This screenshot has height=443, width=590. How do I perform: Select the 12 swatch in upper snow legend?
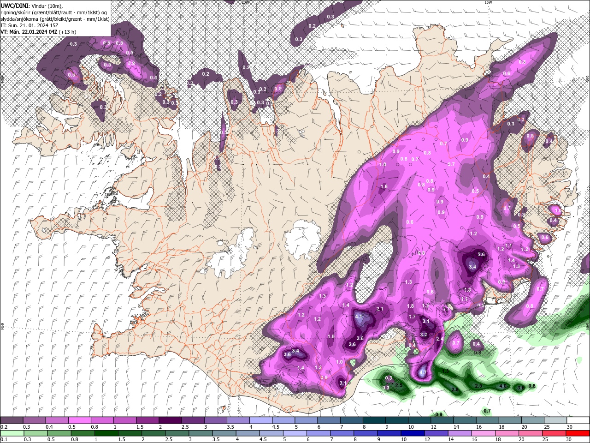coord(442,420)
